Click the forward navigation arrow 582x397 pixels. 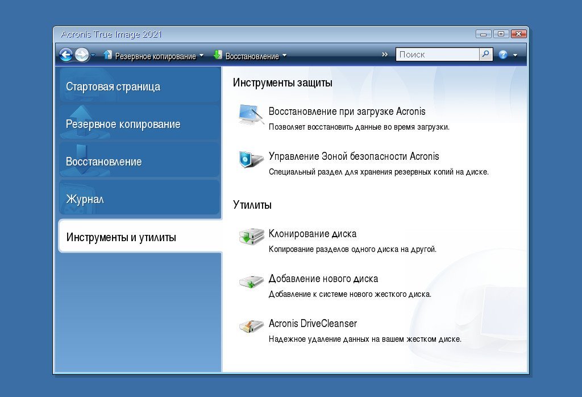(x=82, y=55)
